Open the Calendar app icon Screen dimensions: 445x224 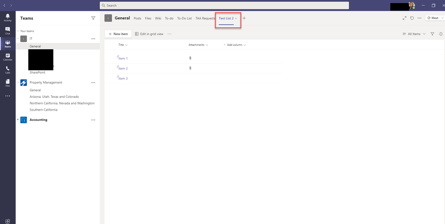click(8, 57)
